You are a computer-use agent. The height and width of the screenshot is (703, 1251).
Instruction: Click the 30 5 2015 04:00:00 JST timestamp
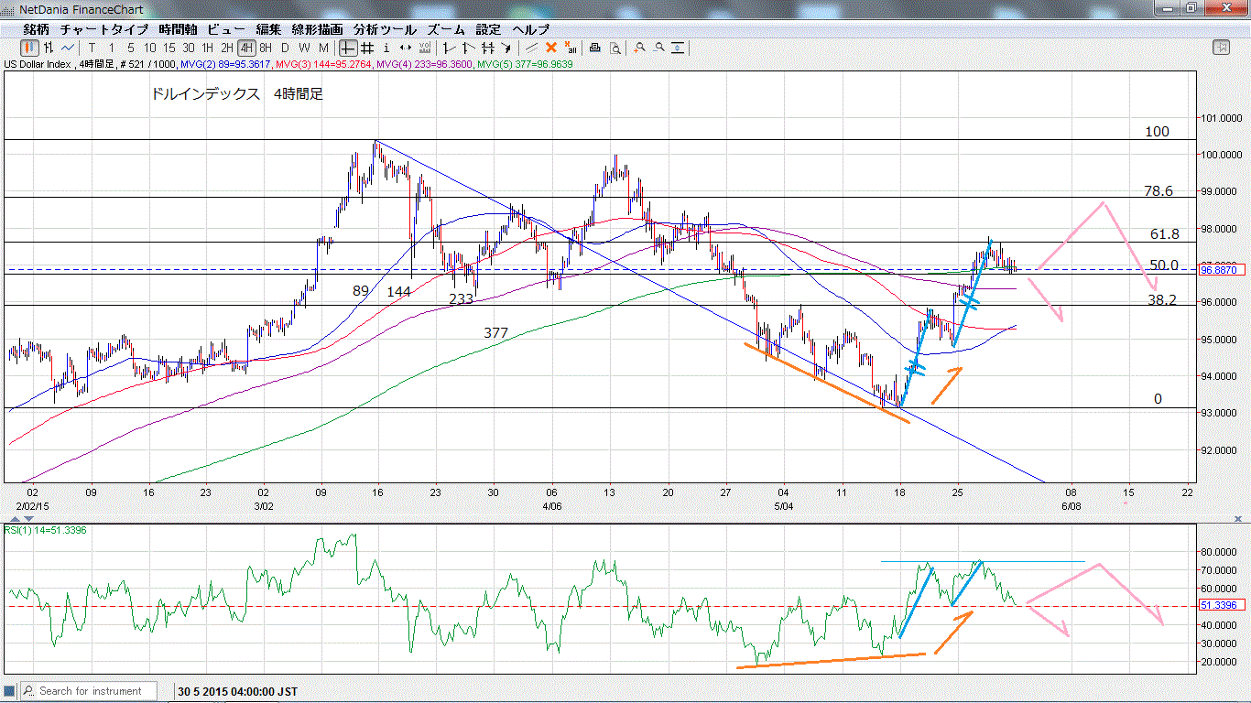(x=238, y=691)
